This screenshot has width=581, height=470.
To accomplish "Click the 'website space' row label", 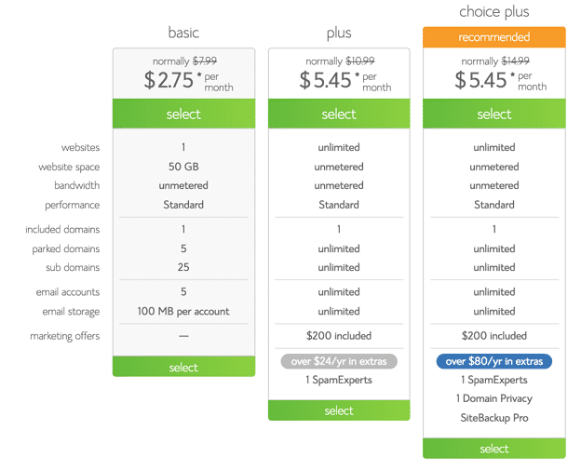I will (69, 168).
